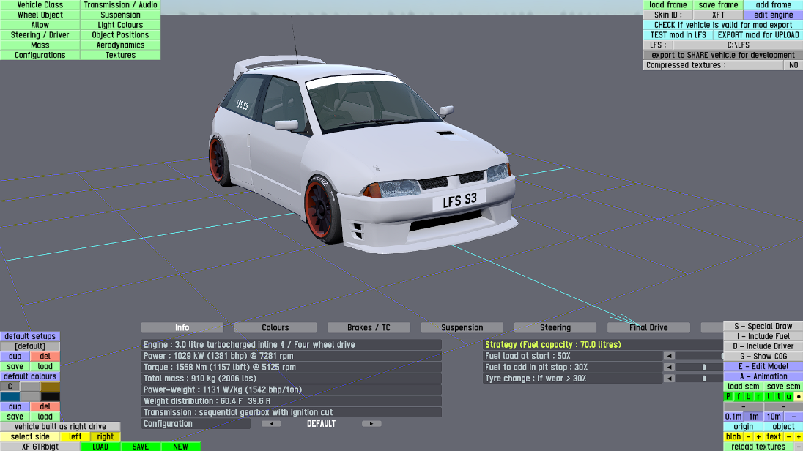Open the Steering setup tab
This screenshot has width=803, height=451.
pyautogui.click(x=555, y=327)
